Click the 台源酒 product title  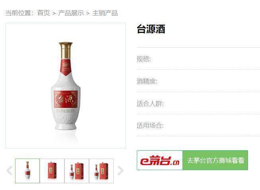[x=151, y=29]
